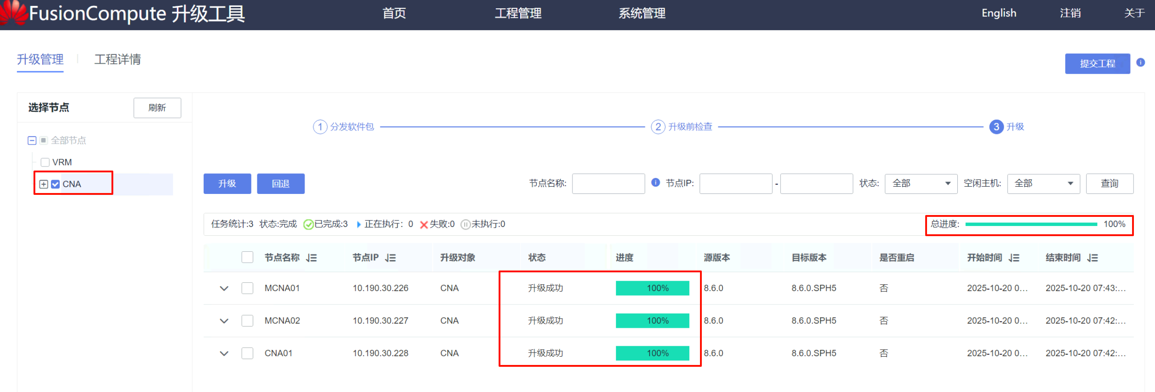Screen dimensions: 1155x392
Task: Expand the CNA tree node
Action: [x=44, y=184]
